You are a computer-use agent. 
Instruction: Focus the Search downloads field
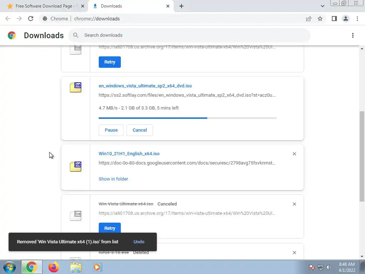point(190,35)
